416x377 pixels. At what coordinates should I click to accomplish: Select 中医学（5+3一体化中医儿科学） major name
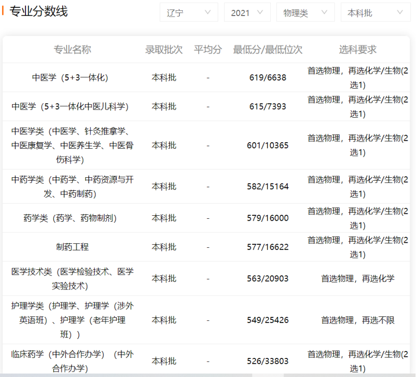70,106
